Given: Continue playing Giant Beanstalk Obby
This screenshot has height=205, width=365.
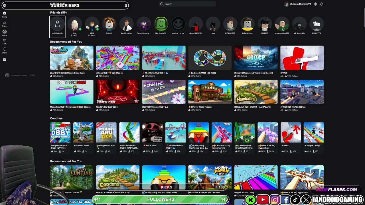Looking at the screenshot, I should [129, 132].
